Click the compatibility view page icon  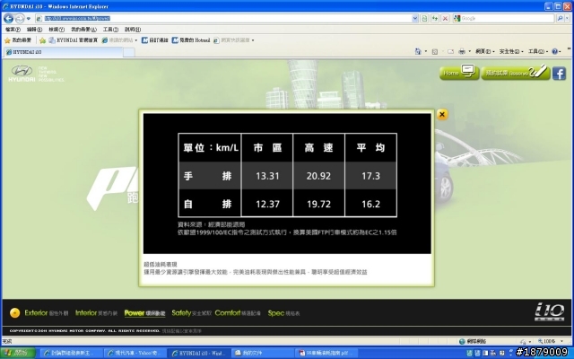(424, 18)
